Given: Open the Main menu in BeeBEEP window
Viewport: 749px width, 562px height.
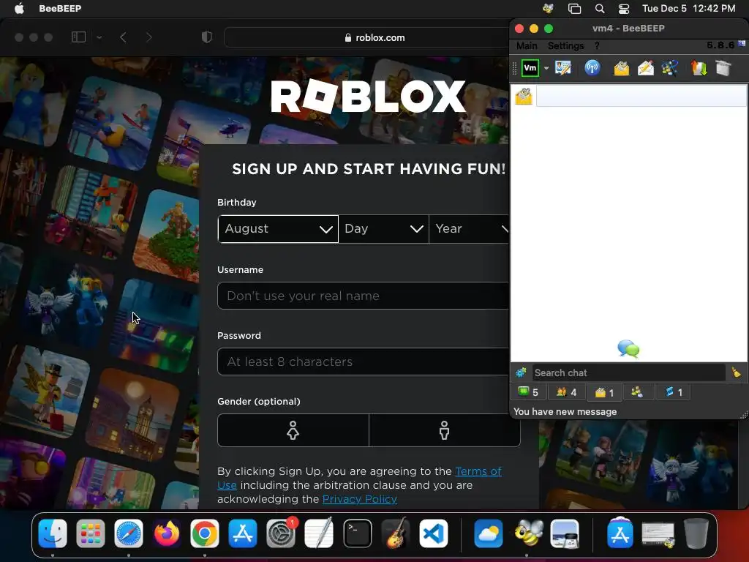Looking at the screenshot, I should tap(527, 46).
